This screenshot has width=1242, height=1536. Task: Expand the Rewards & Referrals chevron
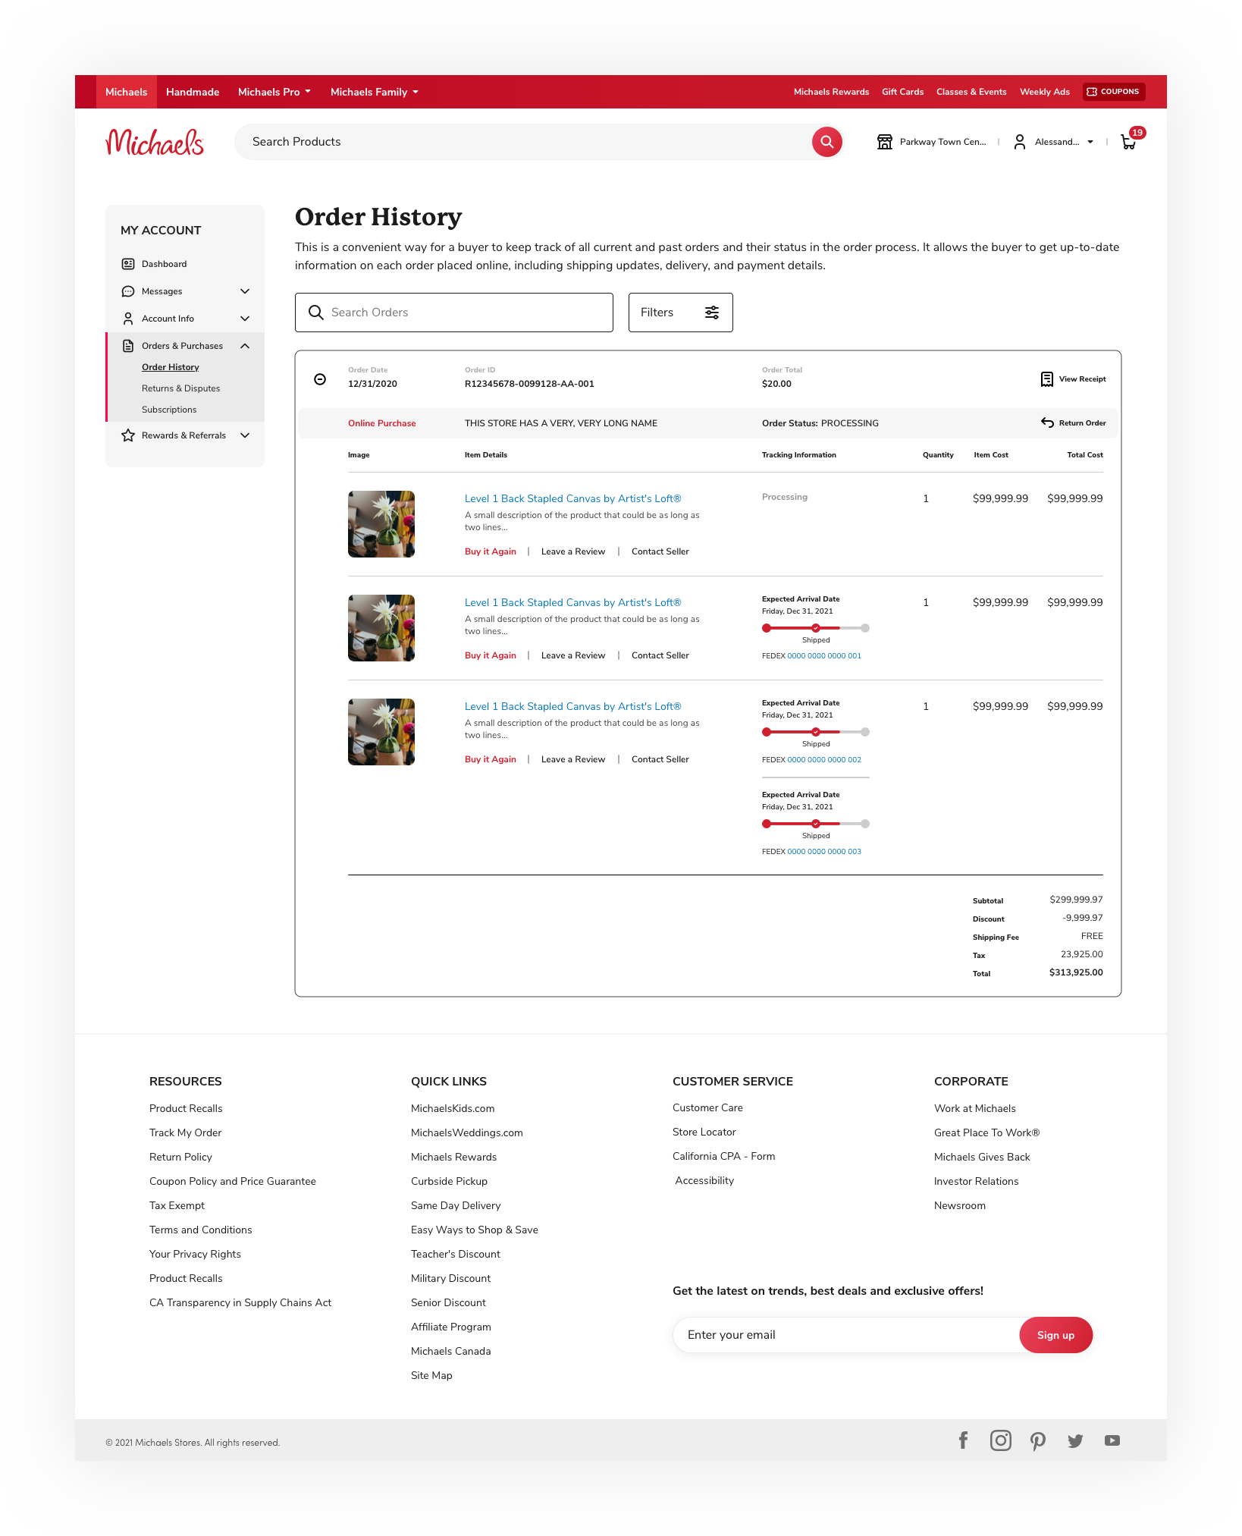coord(245,435)
